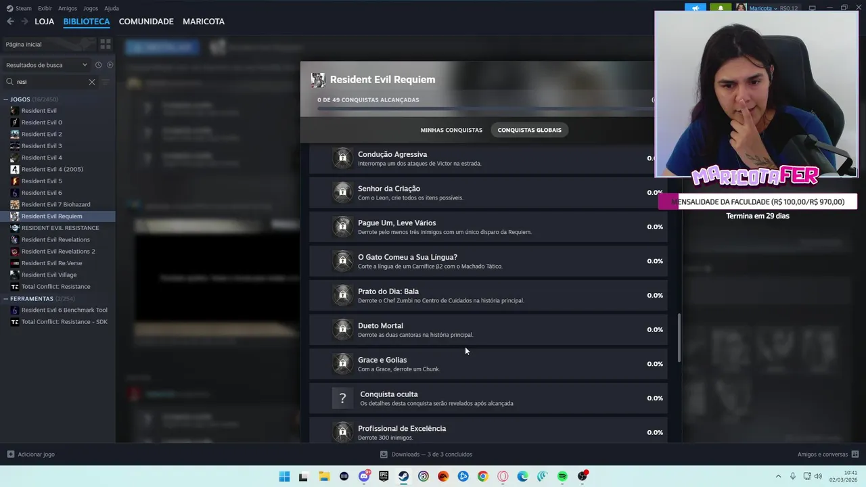Click the hidden achievement question mark icon

342,398
